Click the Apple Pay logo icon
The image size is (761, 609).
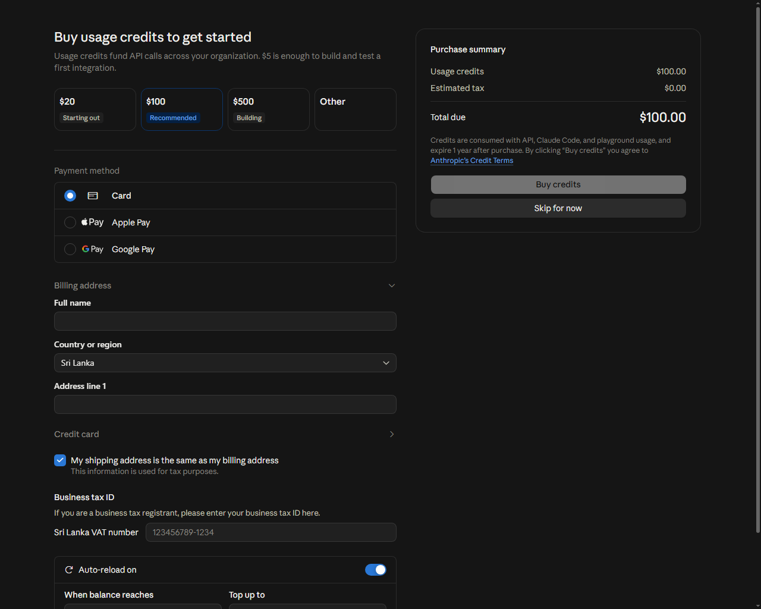[92, 222]
